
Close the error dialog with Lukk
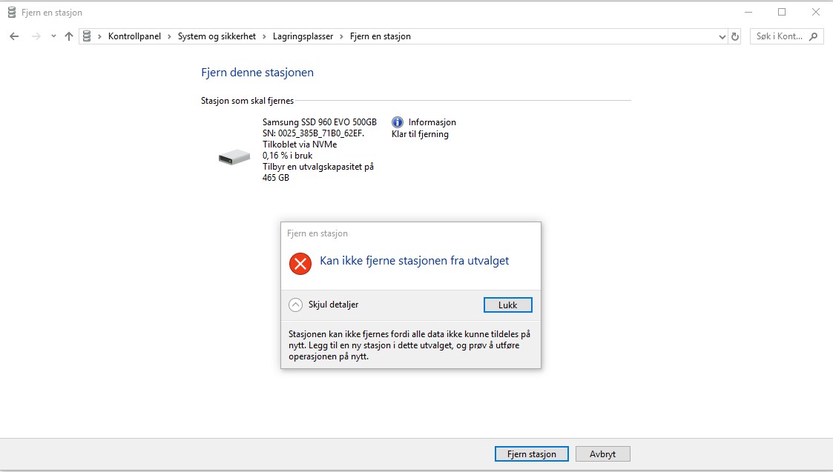(508, 305)
